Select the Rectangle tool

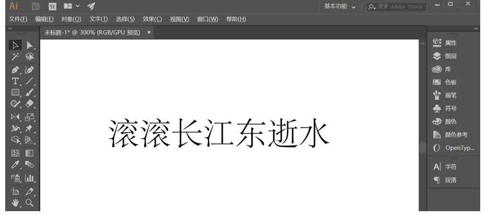(x=15, y=92)
